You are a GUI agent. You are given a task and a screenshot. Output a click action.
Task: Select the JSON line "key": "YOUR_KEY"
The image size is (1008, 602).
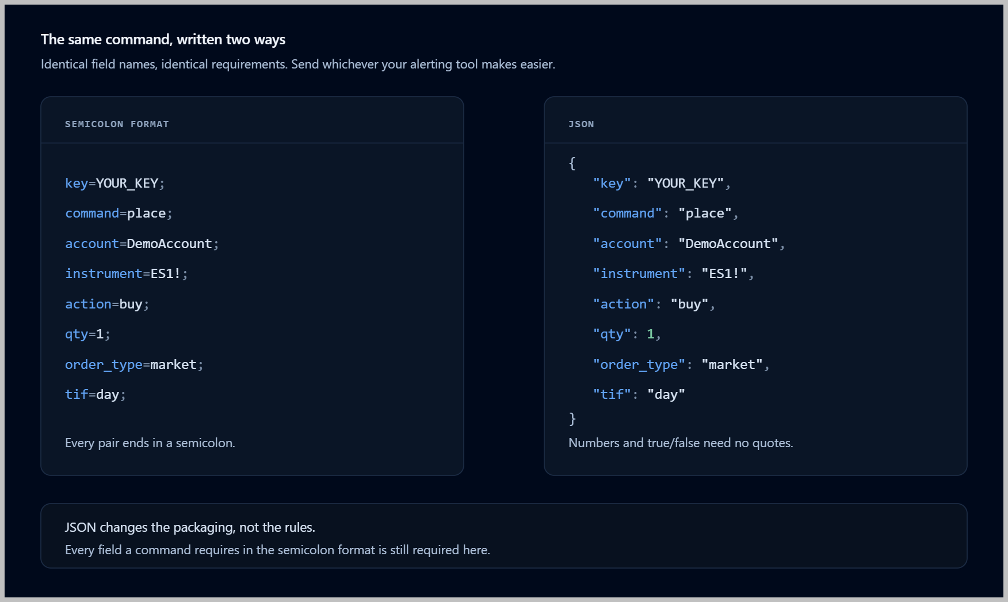[x=662, y=184]
